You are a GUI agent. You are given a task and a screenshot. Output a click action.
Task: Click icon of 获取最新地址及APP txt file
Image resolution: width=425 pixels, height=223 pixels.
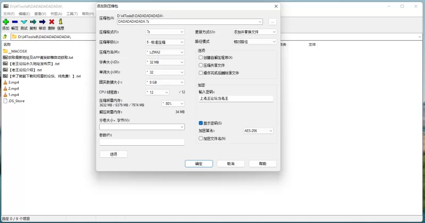tap(5, 57)
